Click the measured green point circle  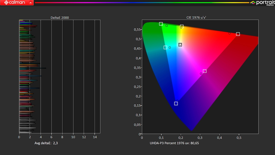167,26
